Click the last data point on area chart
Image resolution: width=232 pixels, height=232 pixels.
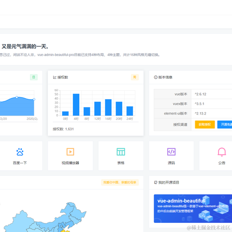[34, 100]
